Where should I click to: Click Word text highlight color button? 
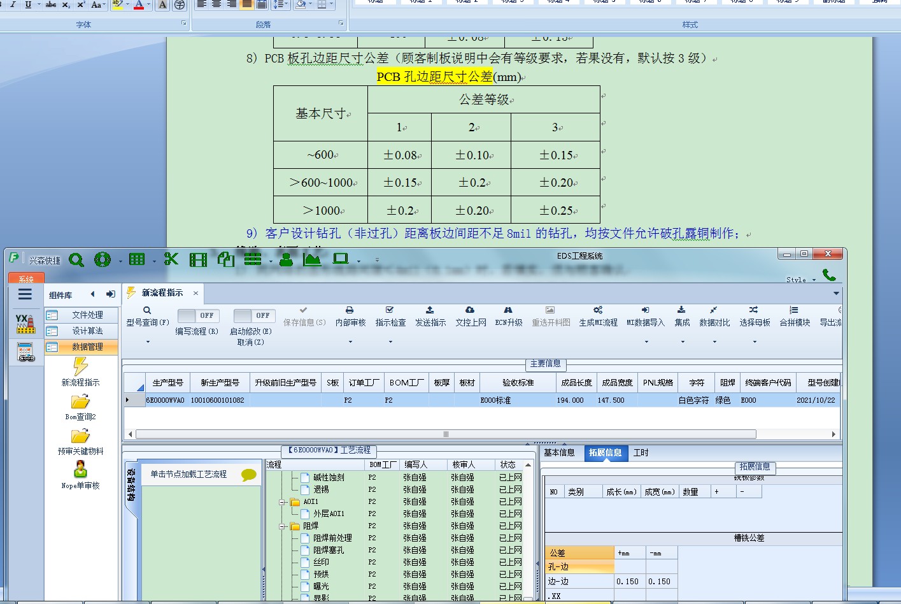pos(117,5)
